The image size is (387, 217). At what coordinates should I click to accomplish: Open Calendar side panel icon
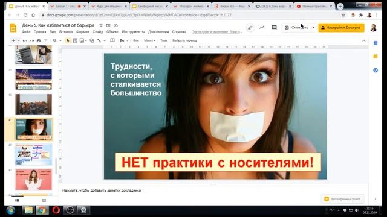tap(376, 43)
